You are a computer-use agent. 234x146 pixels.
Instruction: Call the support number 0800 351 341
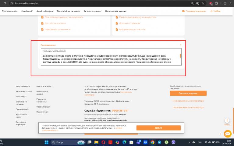[120, 111]
